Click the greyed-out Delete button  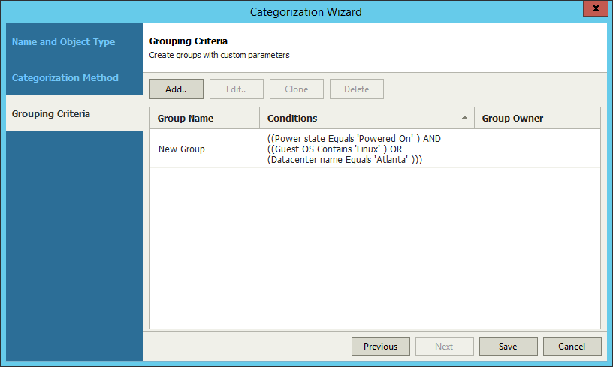(x=357, y=89)
